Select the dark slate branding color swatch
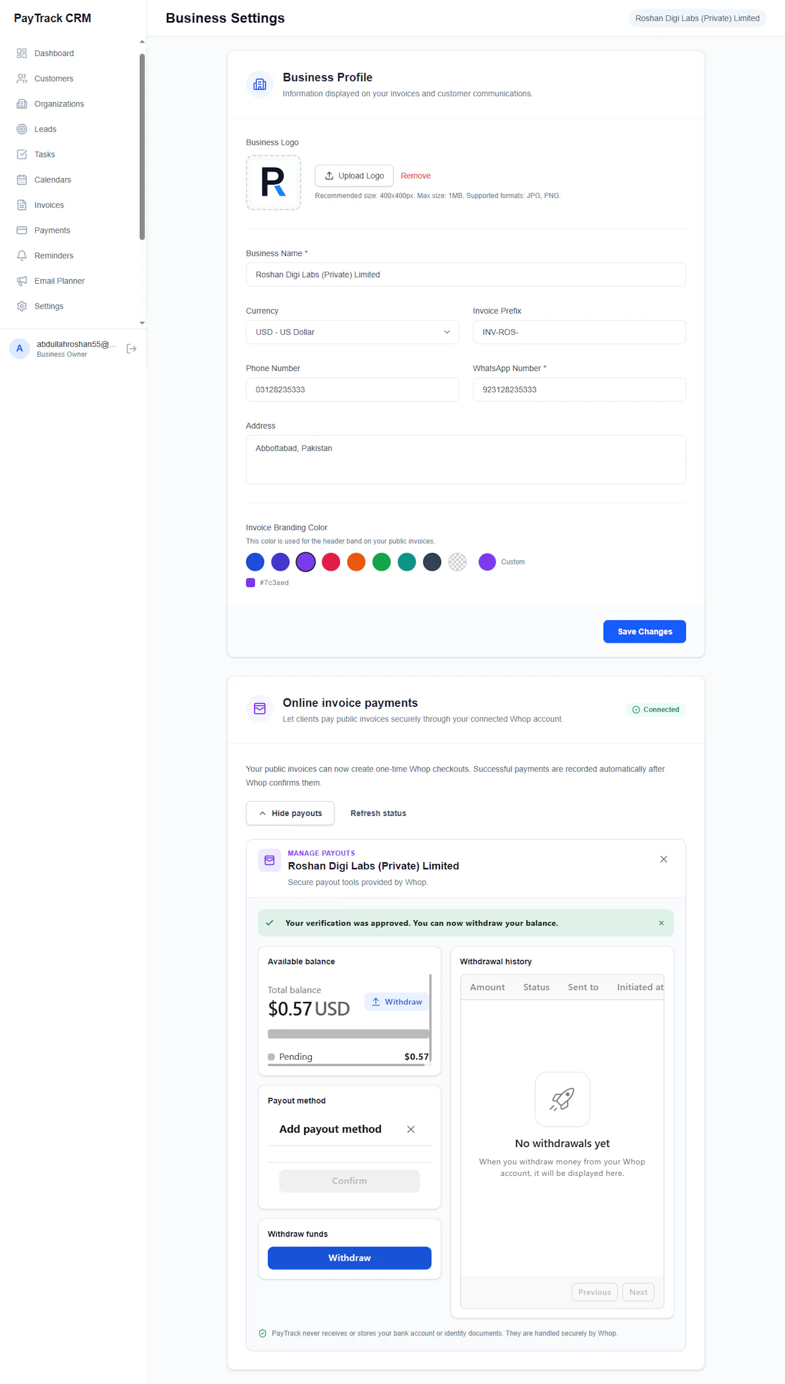This screenshot has width=785, height=1384. [x=432, y=562]
